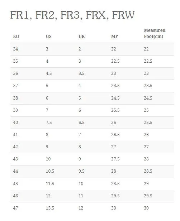180x221 pixels.
Task: Click US size 10.5 cell
Action: coord(50,171)
